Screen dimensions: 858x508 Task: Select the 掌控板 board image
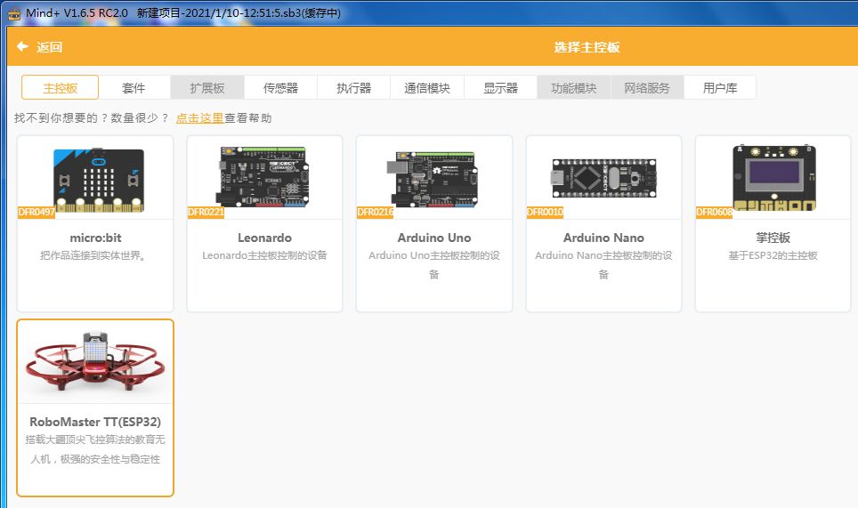(x=774, y=178)
